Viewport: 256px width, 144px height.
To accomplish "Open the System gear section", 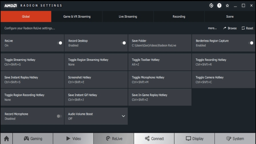I will 235,139.
